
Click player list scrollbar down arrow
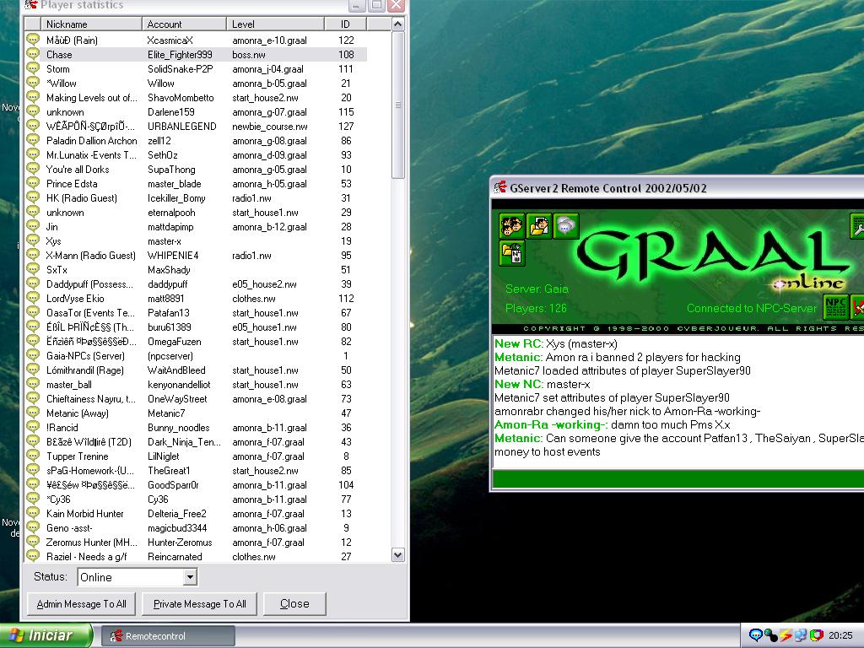pyautogui.click(x=398, y=554)
